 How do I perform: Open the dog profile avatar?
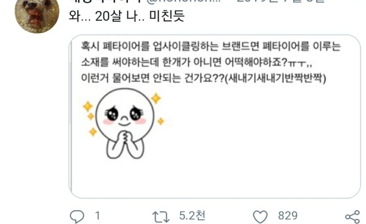37,14
